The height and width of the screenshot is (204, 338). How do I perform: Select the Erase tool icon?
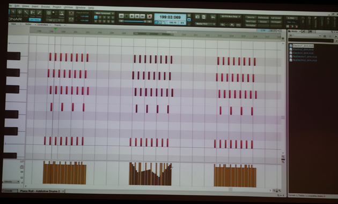[39, 13]
